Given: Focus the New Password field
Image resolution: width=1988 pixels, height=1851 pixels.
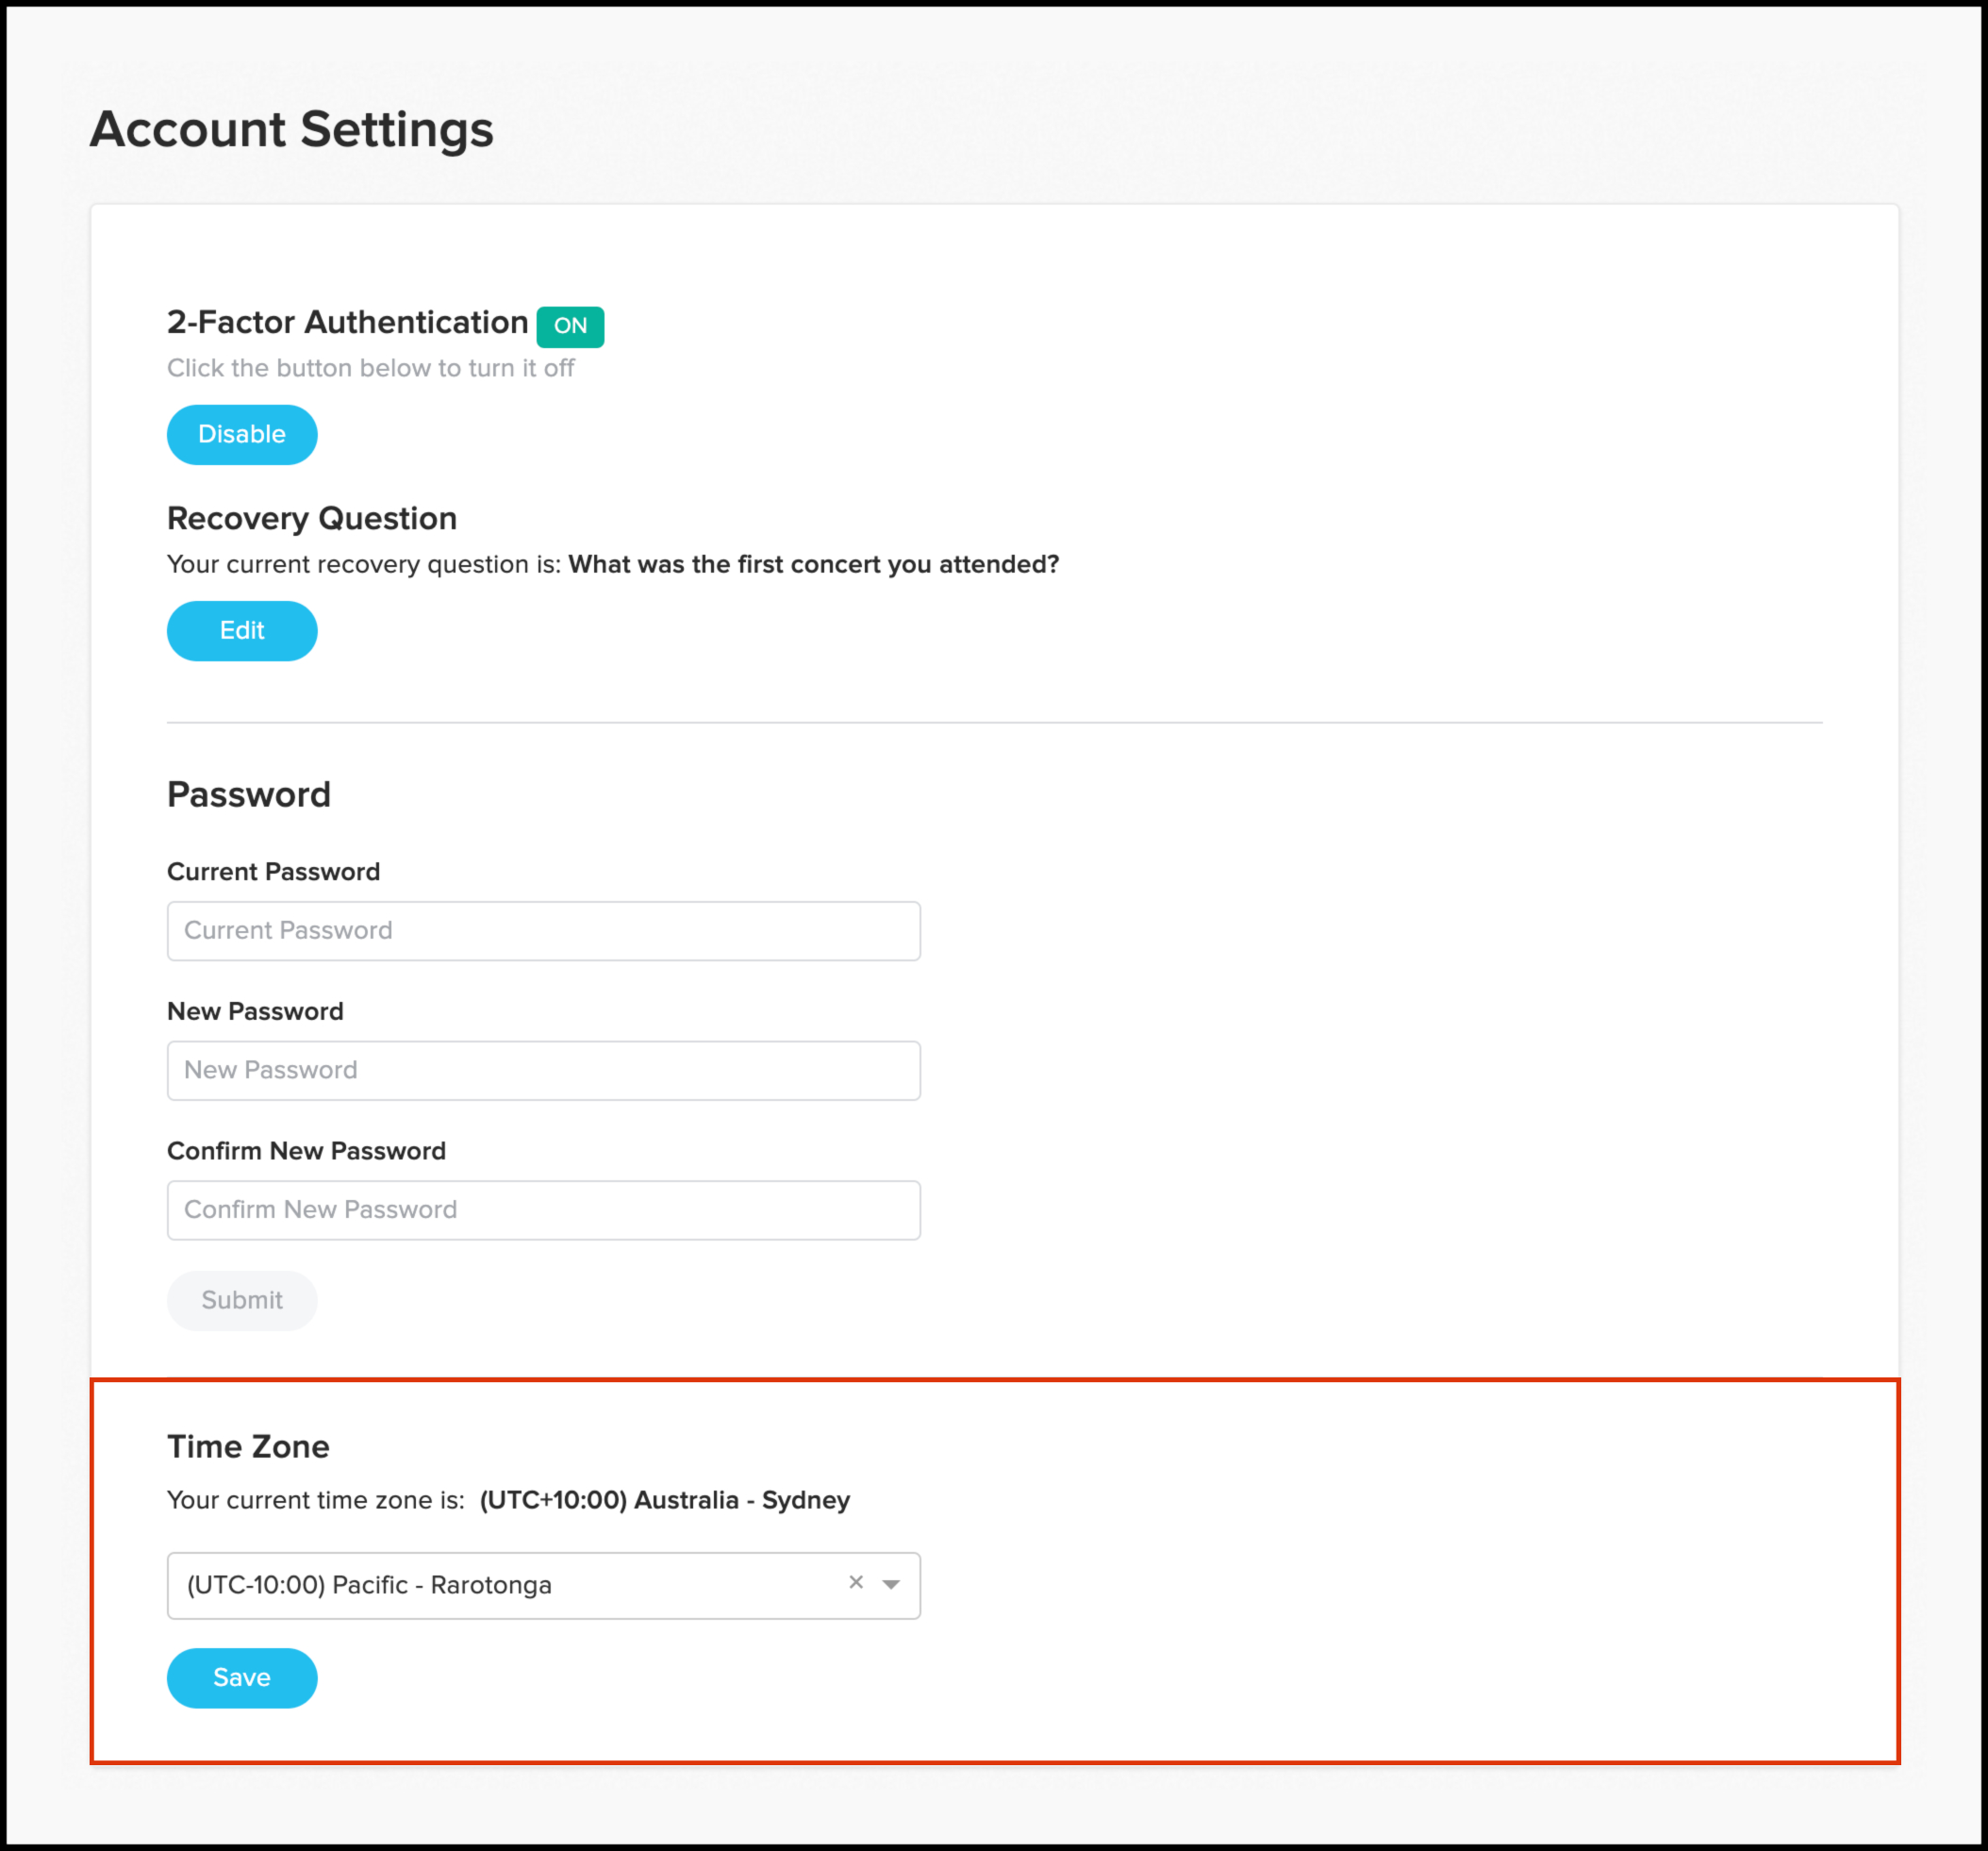Looking at the screenshot, I should pos(543,1070).
